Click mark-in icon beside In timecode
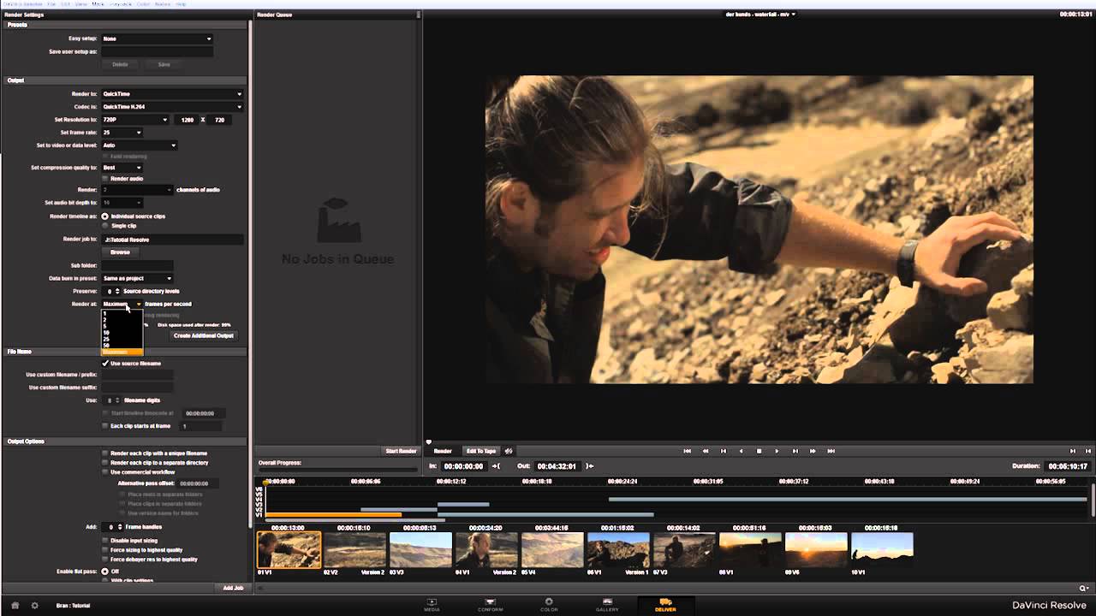The image size is (1096, 616). (497, 466)
